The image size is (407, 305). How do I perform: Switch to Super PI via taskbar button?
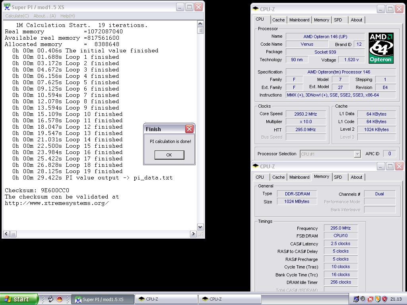(x=103, y=299)
